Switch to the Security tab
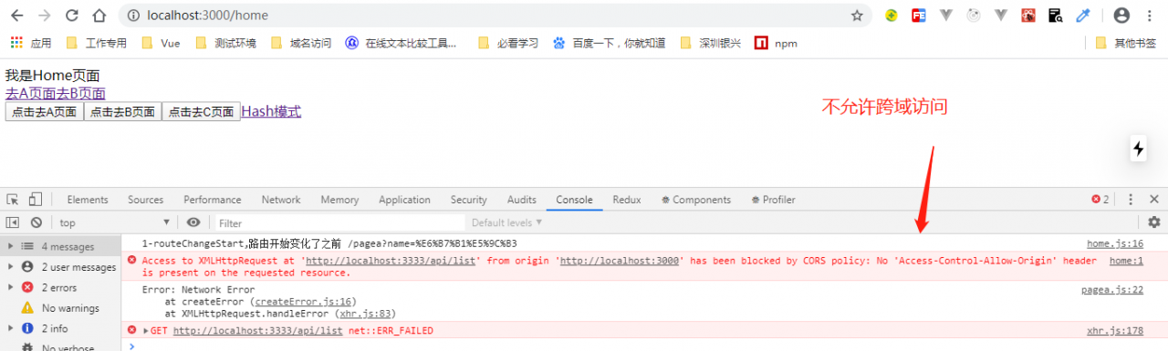1168x351 pixels. point(469,200)
